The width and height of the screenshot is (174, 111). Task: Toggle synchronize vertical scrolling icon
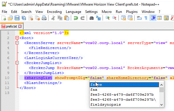123,18
